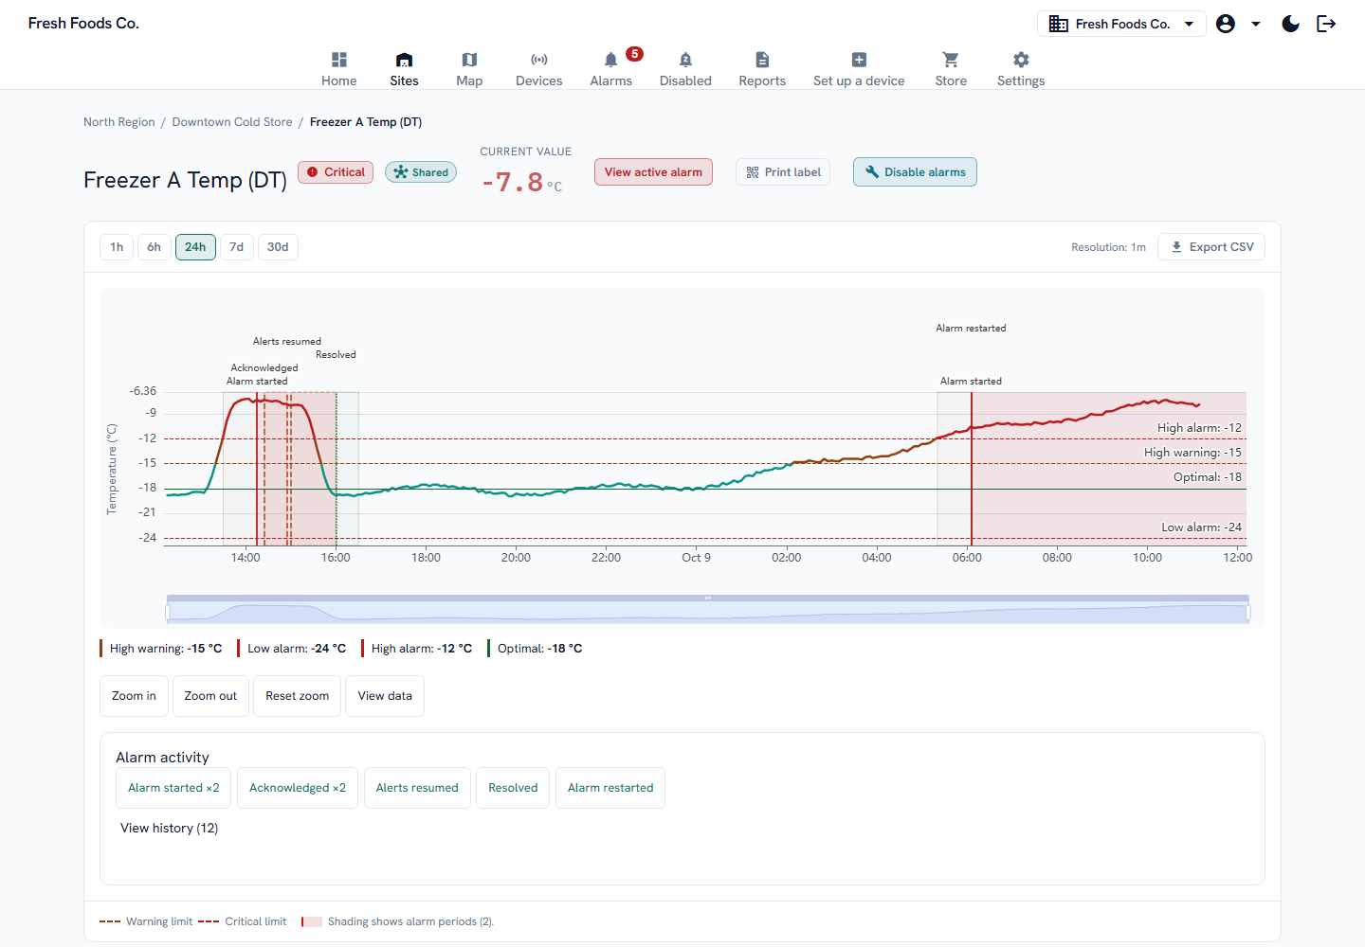Select the Alarm restarted chip
The width and height of the screenshot is (1365, 947).
pyautogui.click(x=610, y=788)
